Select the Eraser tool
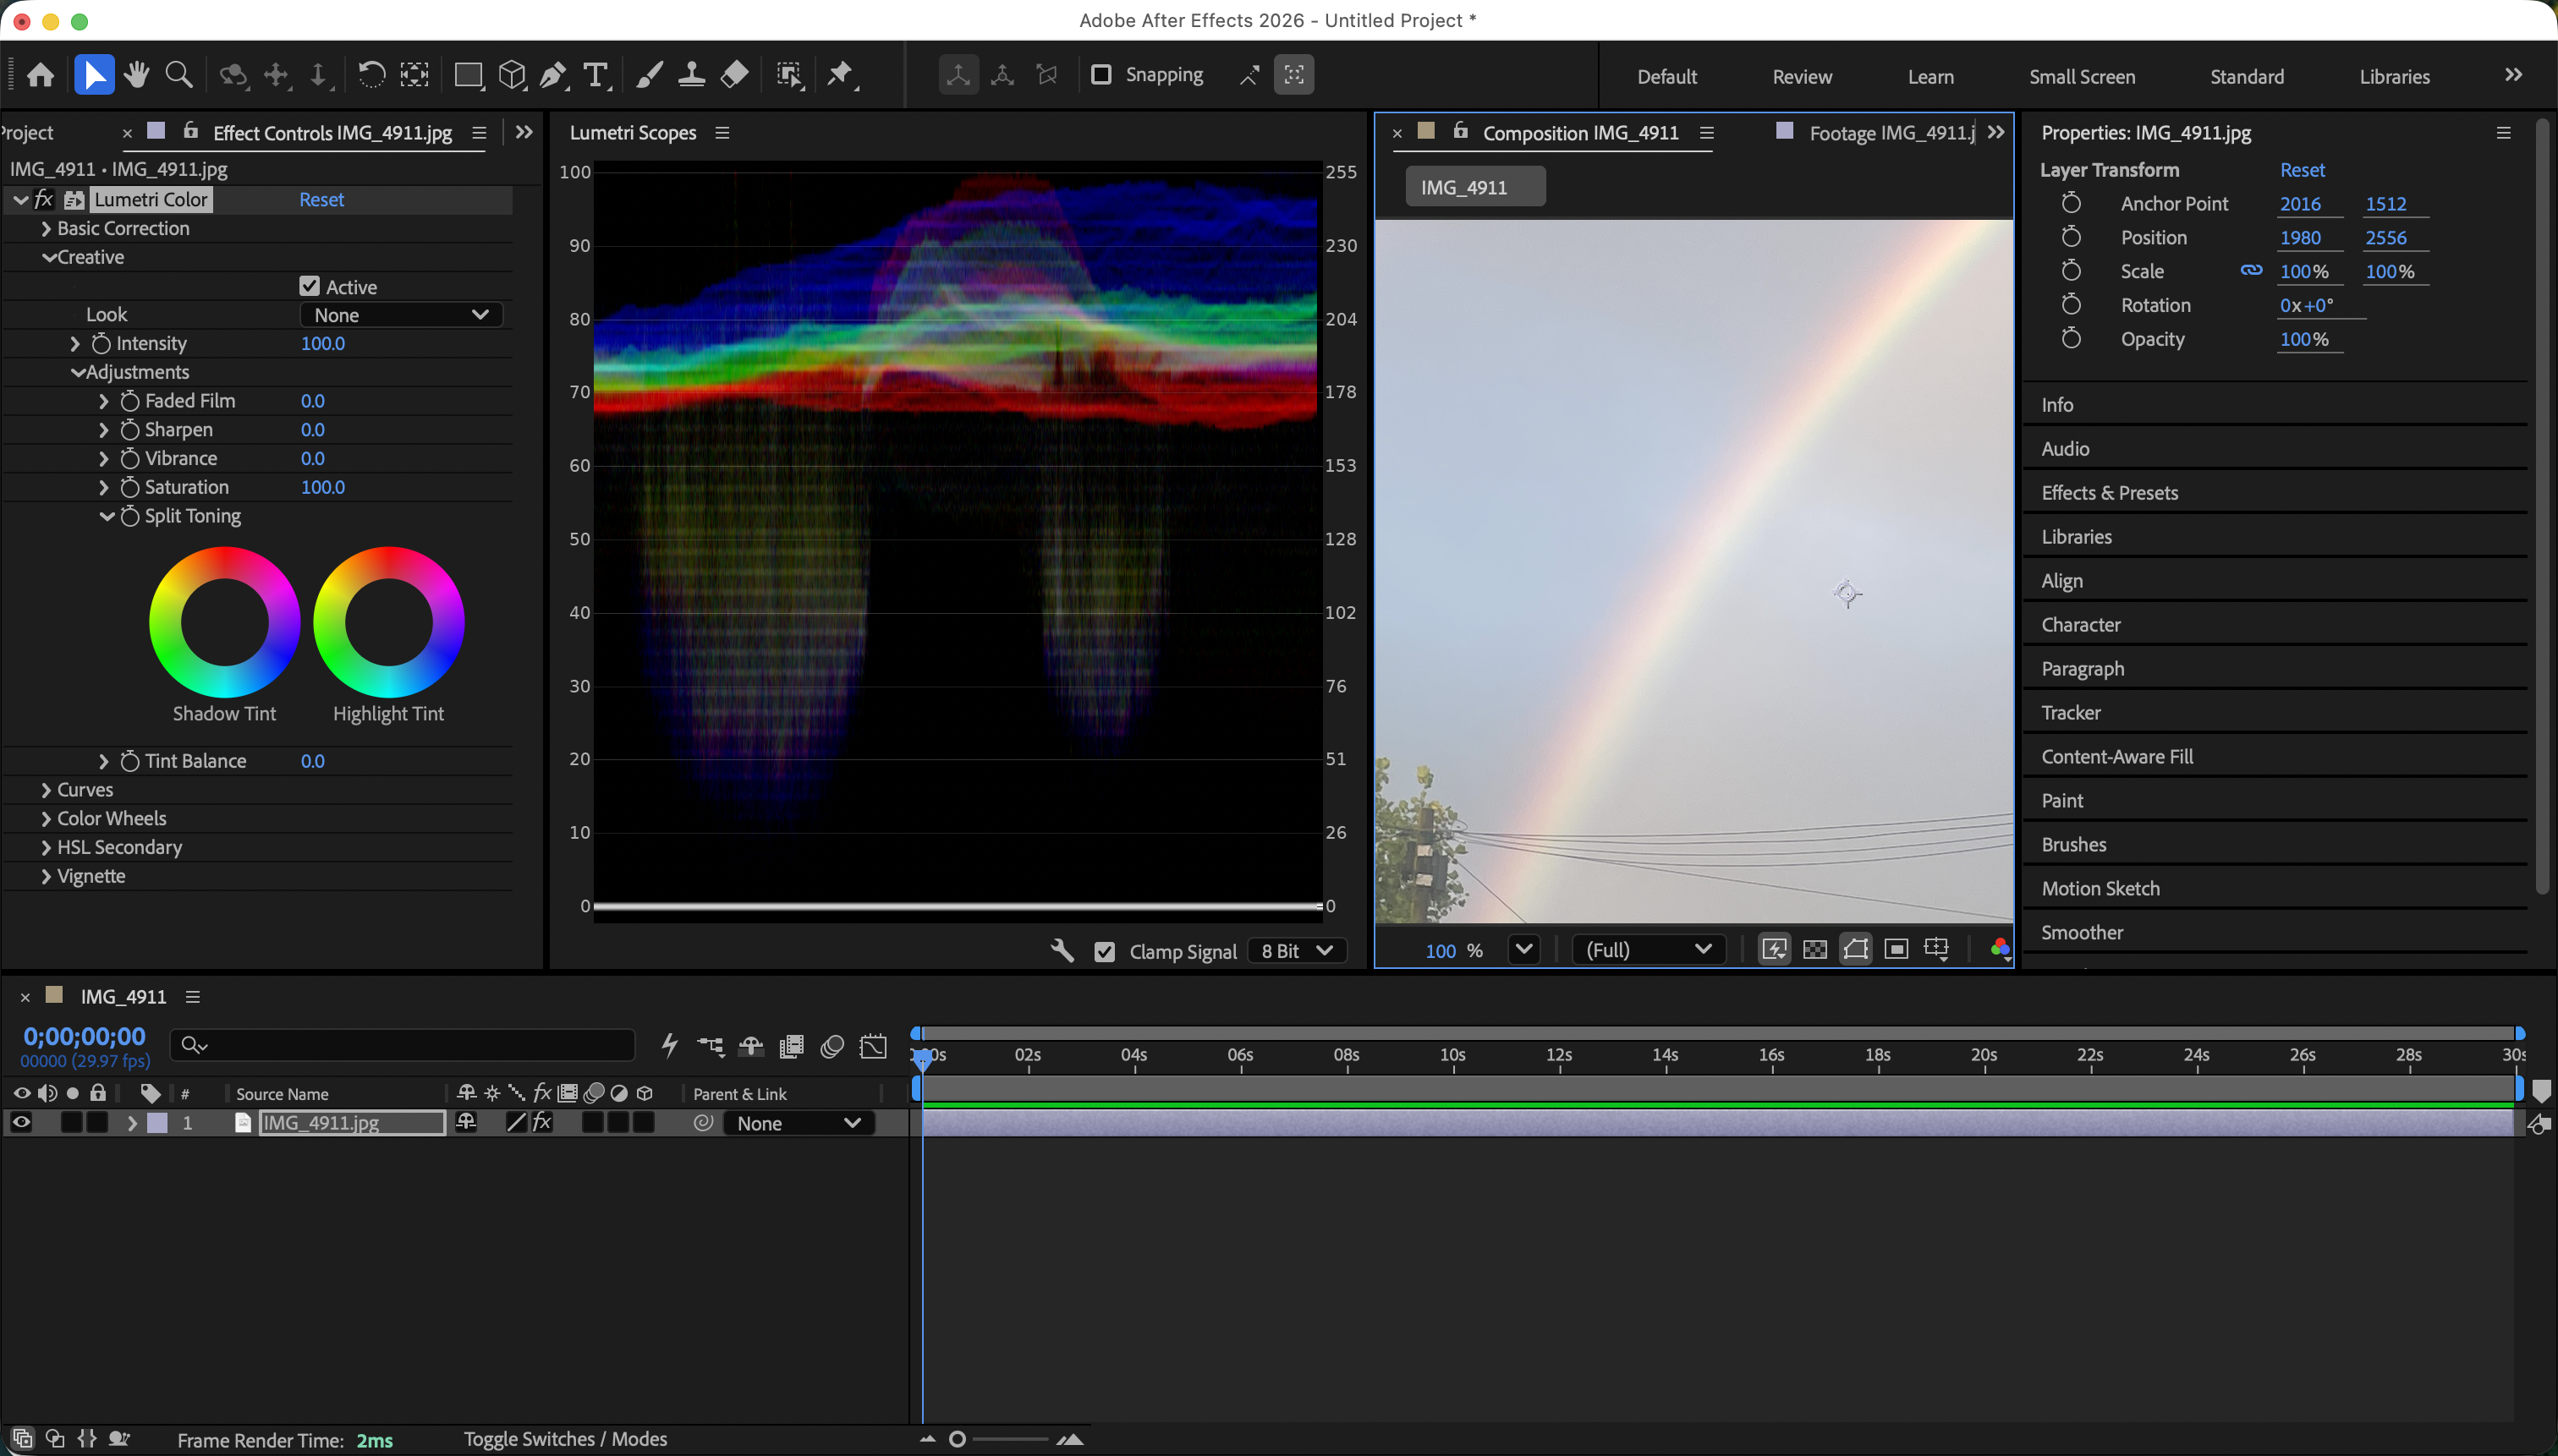Image resolution: width=2558 pixels, height=1456 pixels. tap(734, 75)
